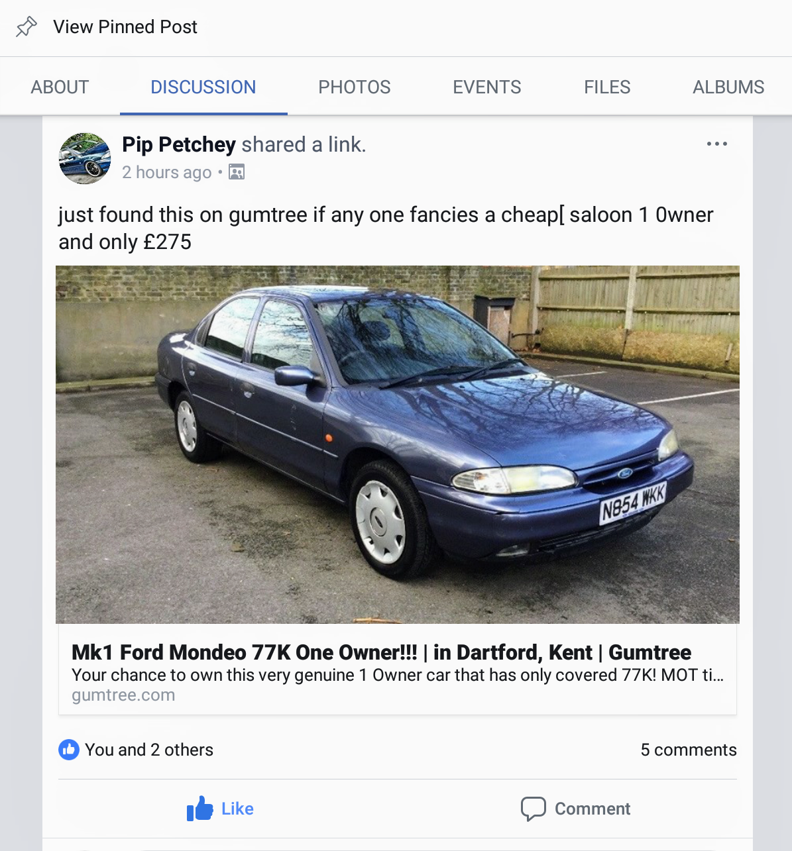Screen dimensions: 792x851
Task: Select the DISCUSSION tab
Action: 203,87
